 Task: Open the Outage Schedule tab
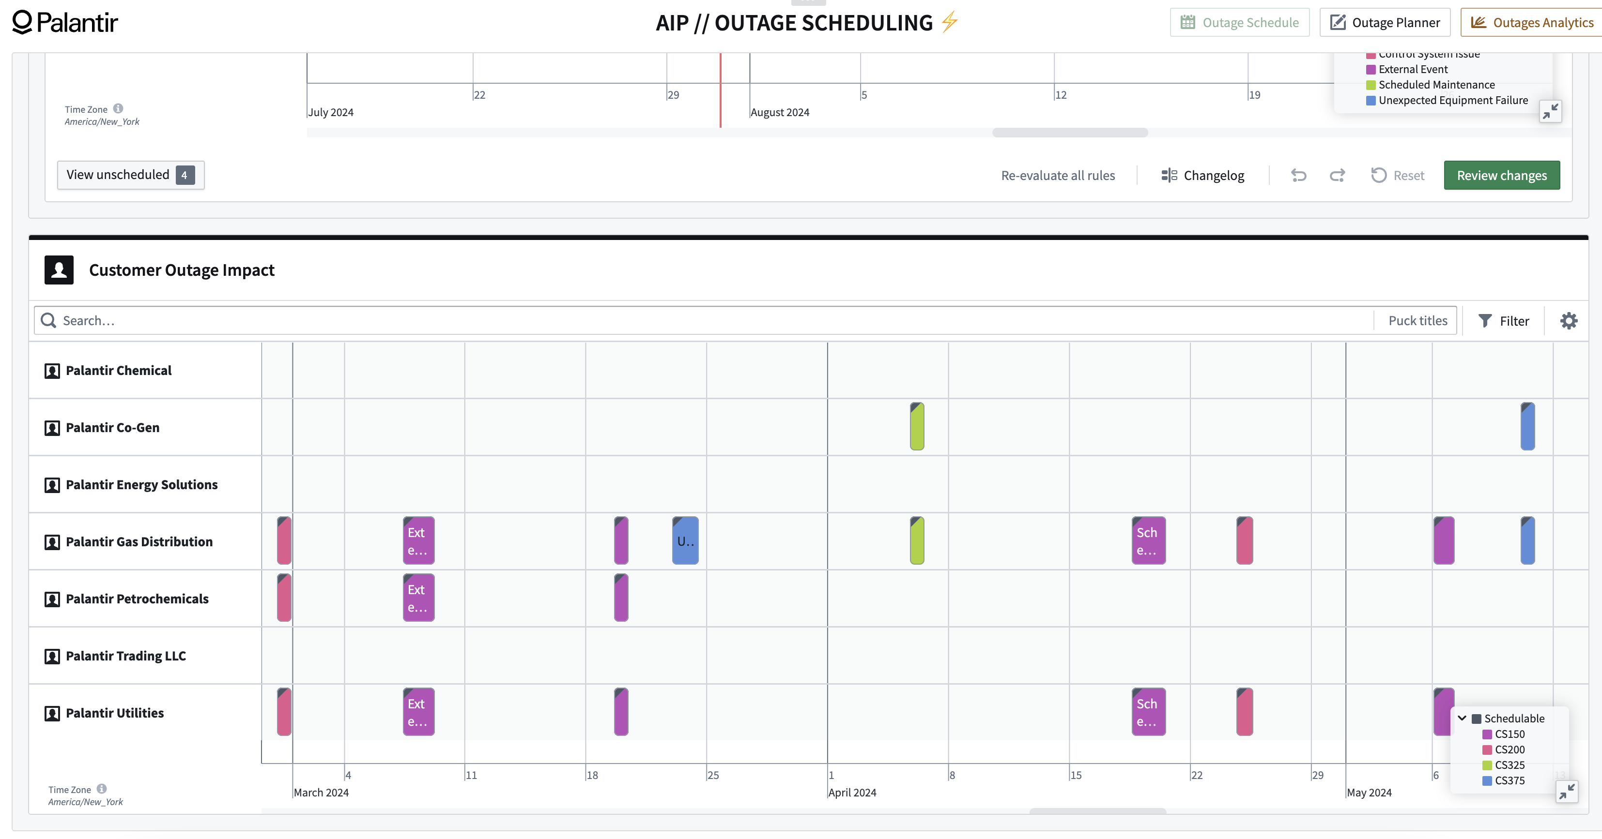point(1239,22)
